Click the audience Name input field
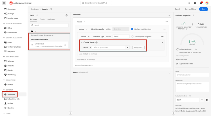Image resolution: width=211 pixels, height=116 pixels. point(192,75)
